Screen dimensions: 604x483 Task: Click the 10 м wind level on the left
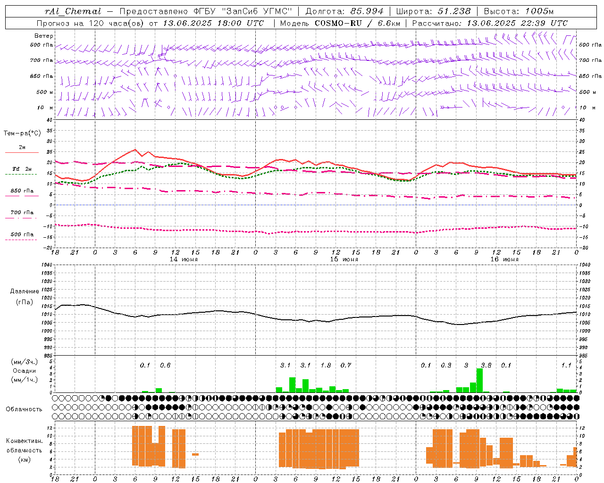click(45, 108)
